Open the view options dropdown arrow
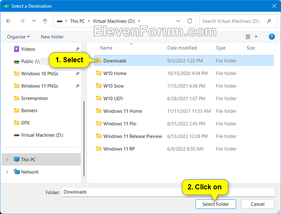This screenshot has height=214, width=281. [x=256, y=37]
